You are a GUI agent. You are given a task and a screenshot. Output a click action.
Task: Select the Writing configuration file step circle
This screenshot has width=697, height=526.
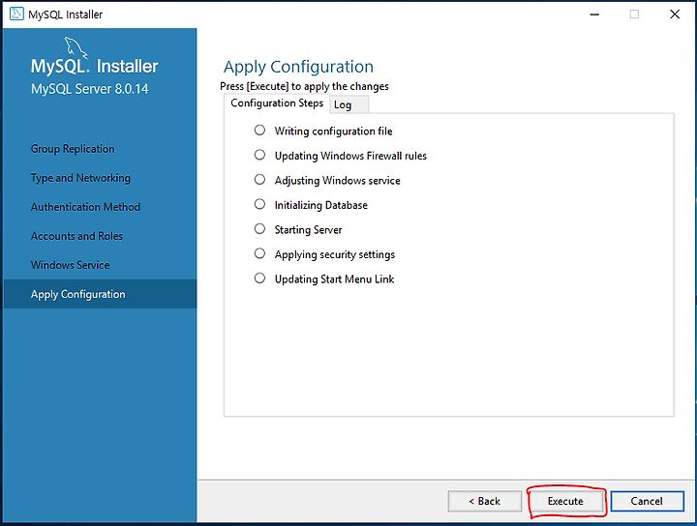pos(259,131)
